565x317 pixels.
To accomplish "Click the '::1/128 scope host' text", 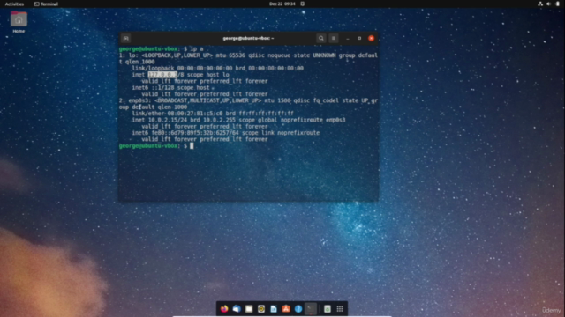I will [180, 88].
